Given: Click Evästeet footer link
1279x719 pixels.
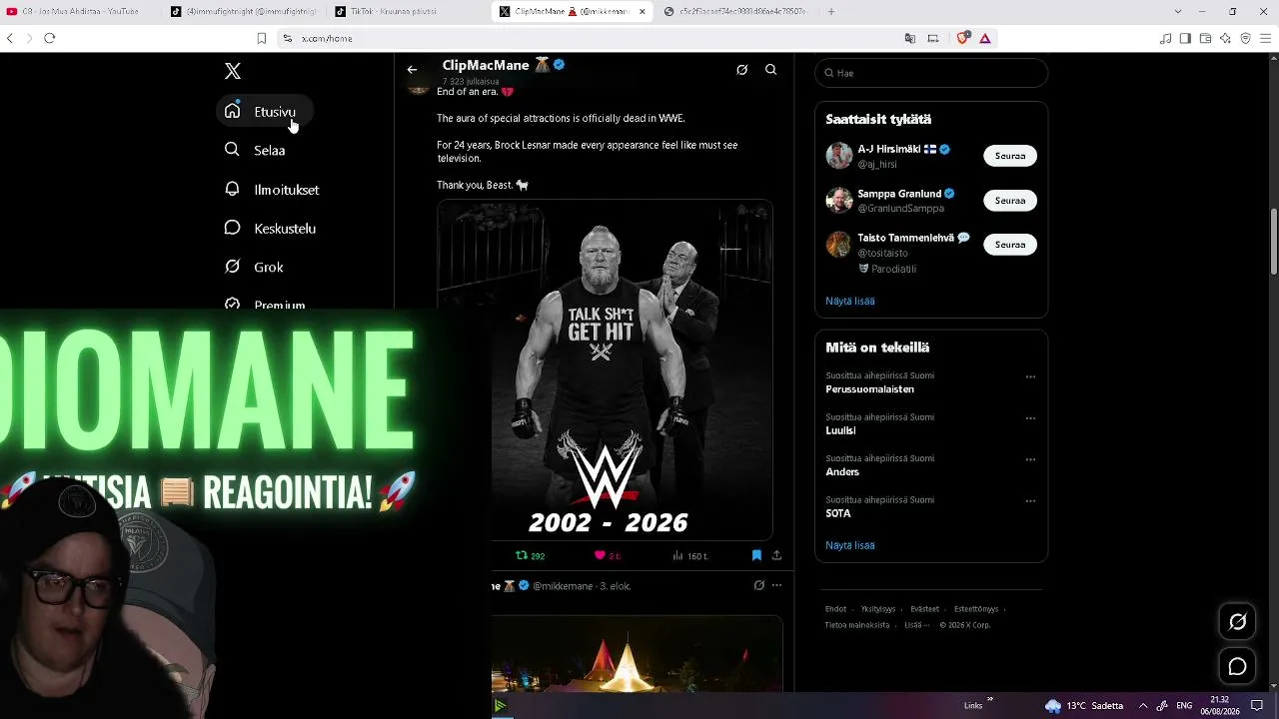Looking at the screenshot, I should 924,609.
